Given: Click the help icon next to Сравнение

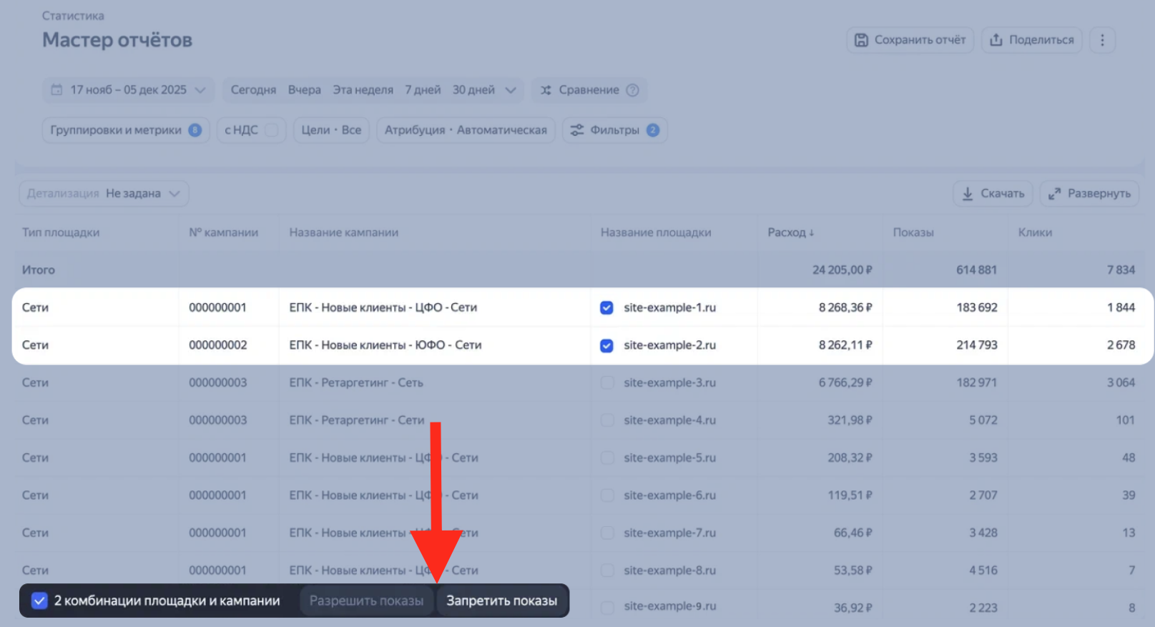Looking at the screenshot, I should point(632,90).
